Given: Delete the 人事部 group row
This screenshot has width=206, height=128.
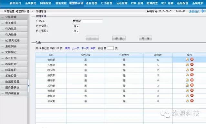Looking at the screenshot, I should click(192, 64).
